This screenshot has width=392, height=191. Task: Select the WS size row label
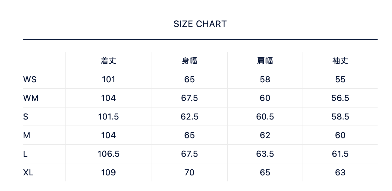[30, 80]
